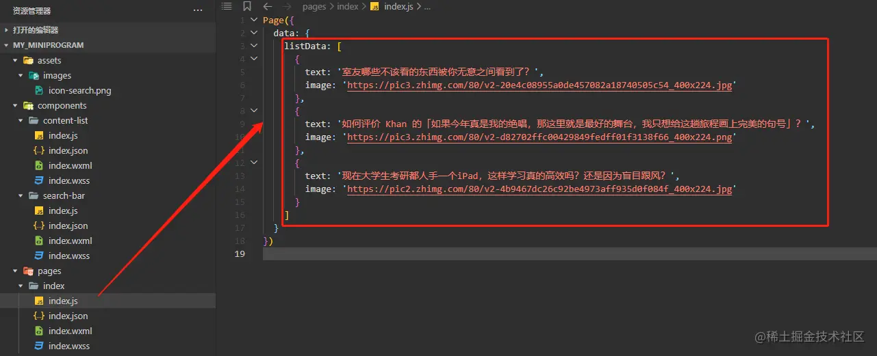The height and width of the screenshot is (356, 877).
Task: Click the 资源管理器 panel title
Action: point(31,10)
